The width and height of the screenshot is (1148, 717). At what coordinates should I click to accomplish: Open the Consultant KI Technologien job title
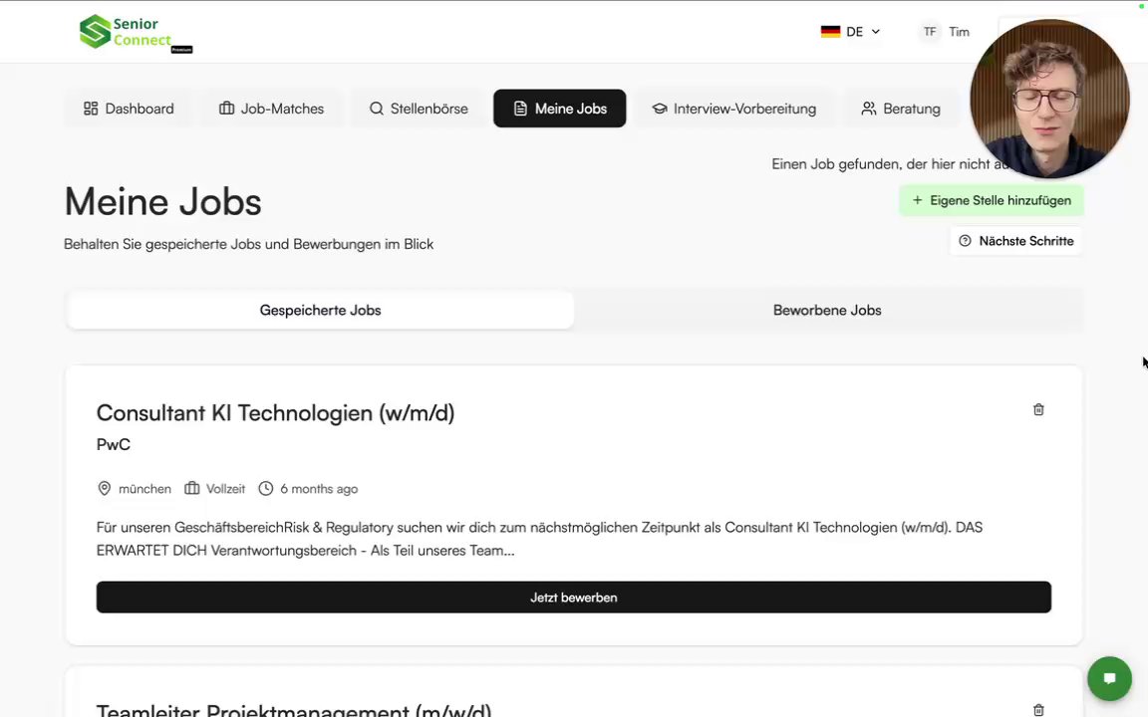point(275,412)
